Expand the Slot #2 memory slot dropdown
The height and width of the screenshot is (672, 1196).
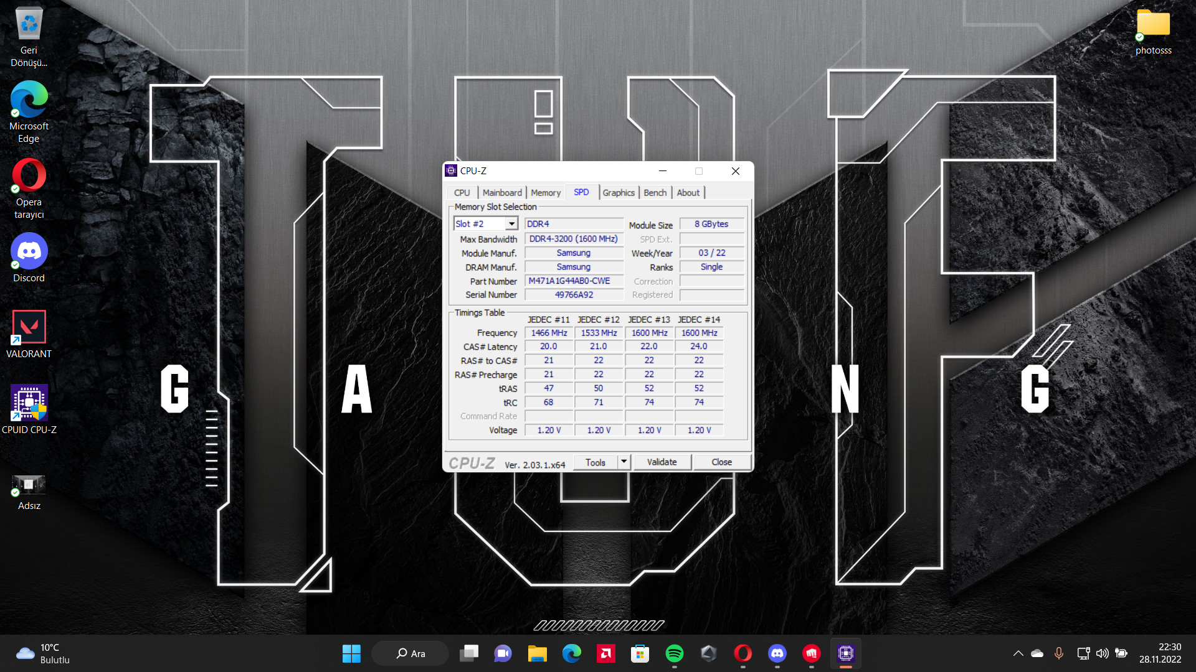point(511,224)
